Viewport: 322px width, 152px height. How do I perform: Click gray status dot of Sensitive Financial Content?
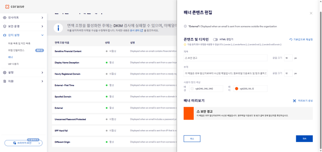(x=107, y=51)
